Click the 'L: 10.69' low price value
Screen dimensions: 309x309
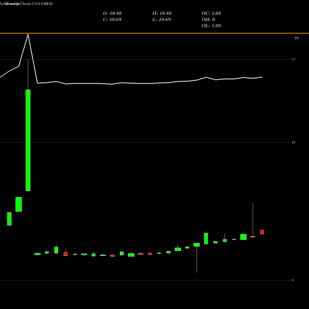tap(162, 20)
